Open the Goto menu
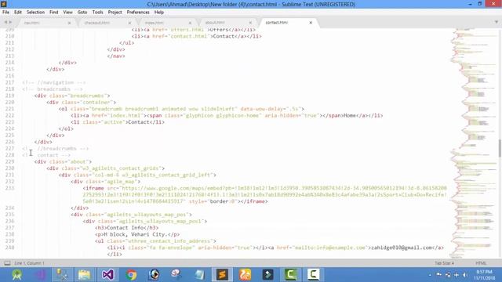Image resolution: width=502 pixels, height=282 pixels. pos(82,13)
